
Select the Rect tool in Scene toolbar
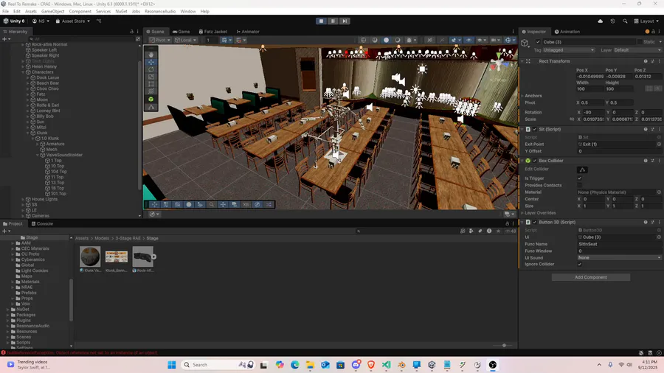pyautogui.click(x=151, y=84)
